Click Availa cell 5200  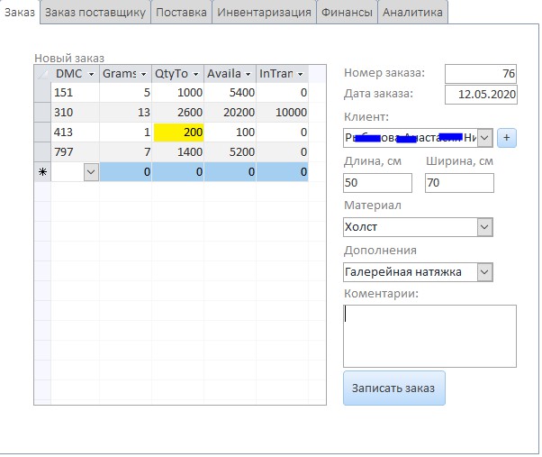point(230,151)
